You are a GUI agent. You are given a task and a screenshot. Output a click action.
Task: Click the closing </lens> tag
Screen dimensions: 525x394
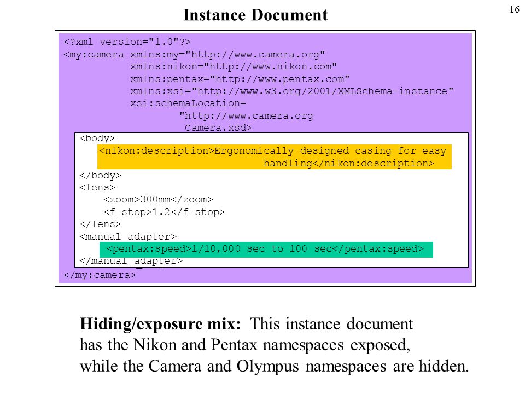(100, 224)
